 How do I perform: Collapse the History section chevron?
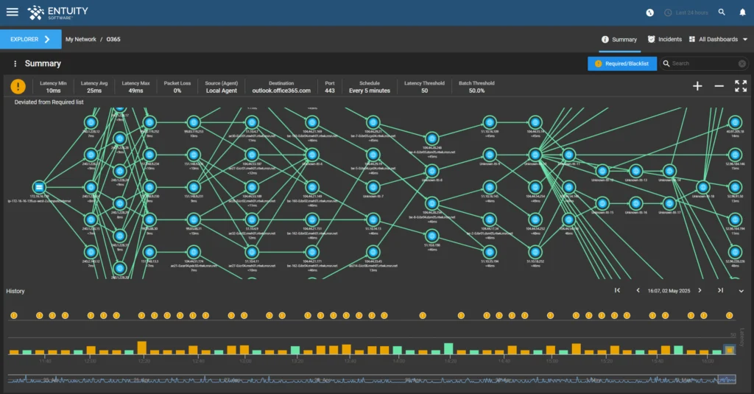pos(741,291)
